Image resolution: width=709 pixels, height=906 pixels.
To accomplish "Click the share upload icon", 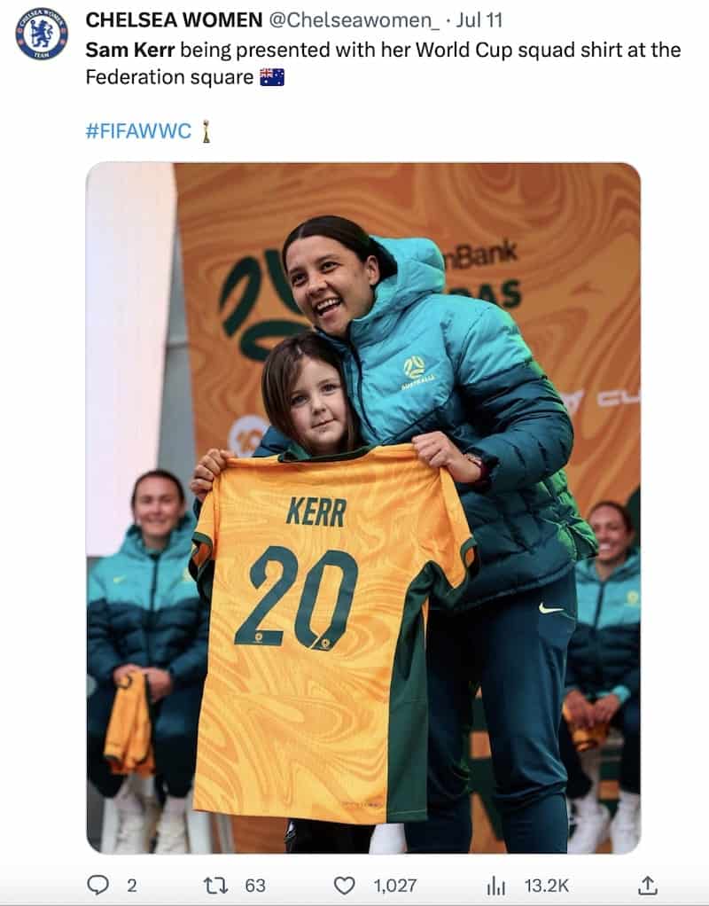I will coord(648,885).
